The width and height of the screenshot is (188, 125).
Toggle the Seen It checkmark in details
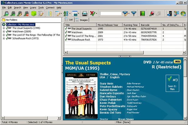[x=170, y=79]
